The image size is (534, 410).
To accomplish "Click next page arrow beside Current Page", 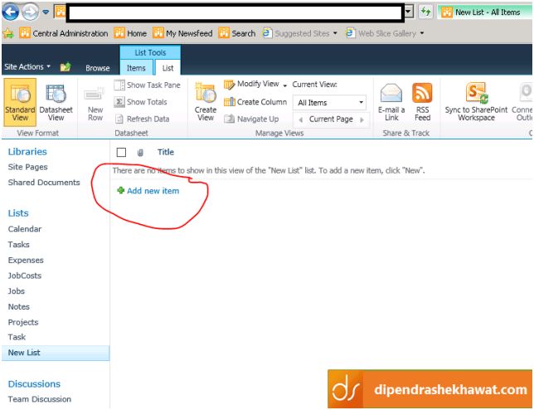I will point(362,120).
